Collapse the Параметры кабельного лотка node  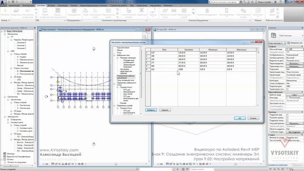[114, 84]
